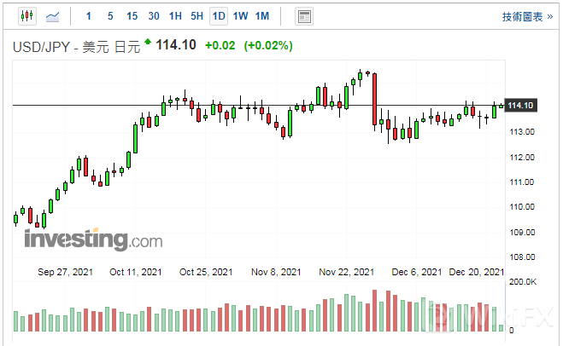Choose the 1H timeframe
The width and height of the screenshot is (563, 346).
point(175,16)
